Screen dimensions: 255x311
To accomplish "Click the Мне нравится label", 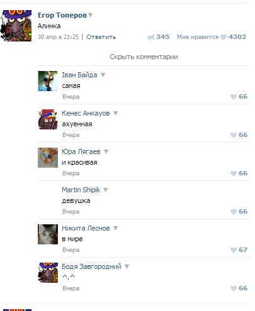I will tap(198, 37).
